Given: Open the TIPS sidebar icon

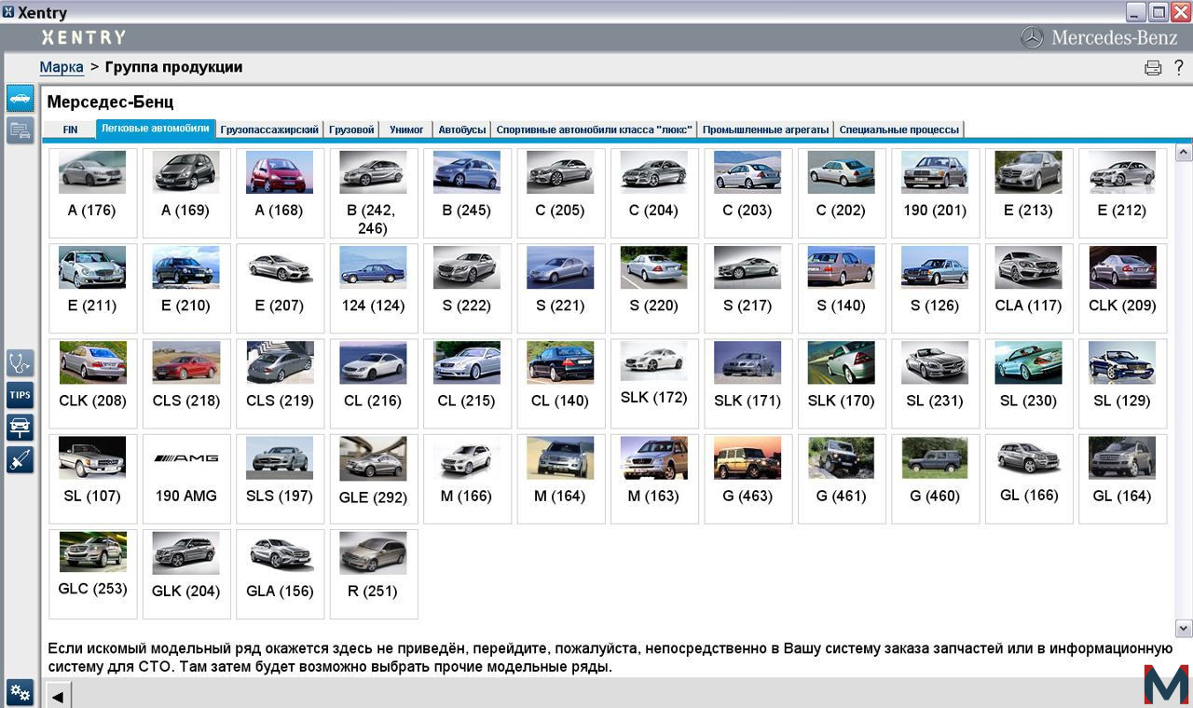Looking at the screenshot, I should pos(21,395).
